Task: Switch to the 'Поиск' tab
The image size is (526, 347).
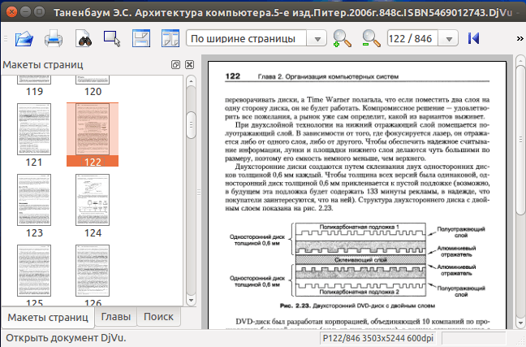Action: tap(158, 316)
